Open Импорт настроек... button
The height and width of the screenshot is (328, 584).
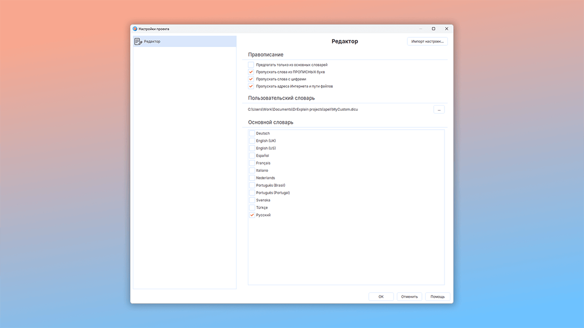click(427, 42)
